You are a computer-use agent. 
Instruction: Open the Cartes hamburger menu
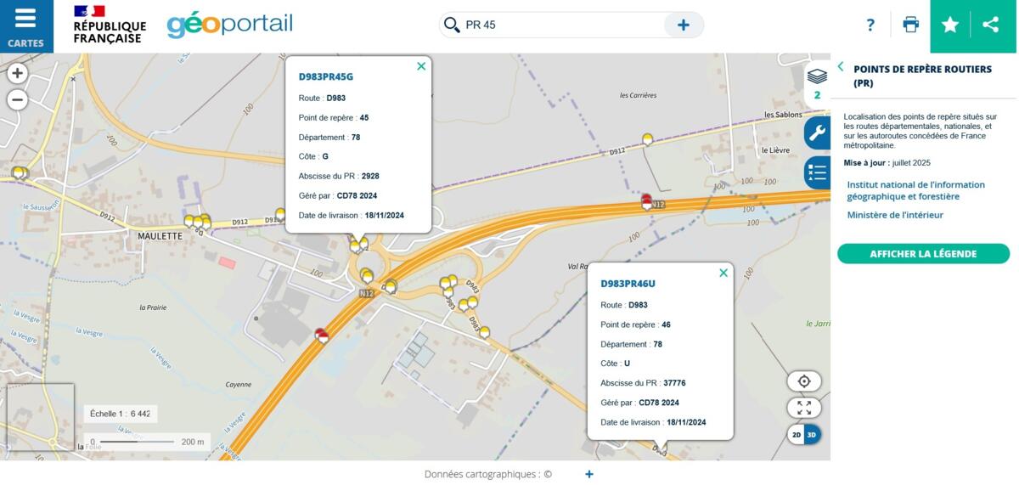point(25,25)
